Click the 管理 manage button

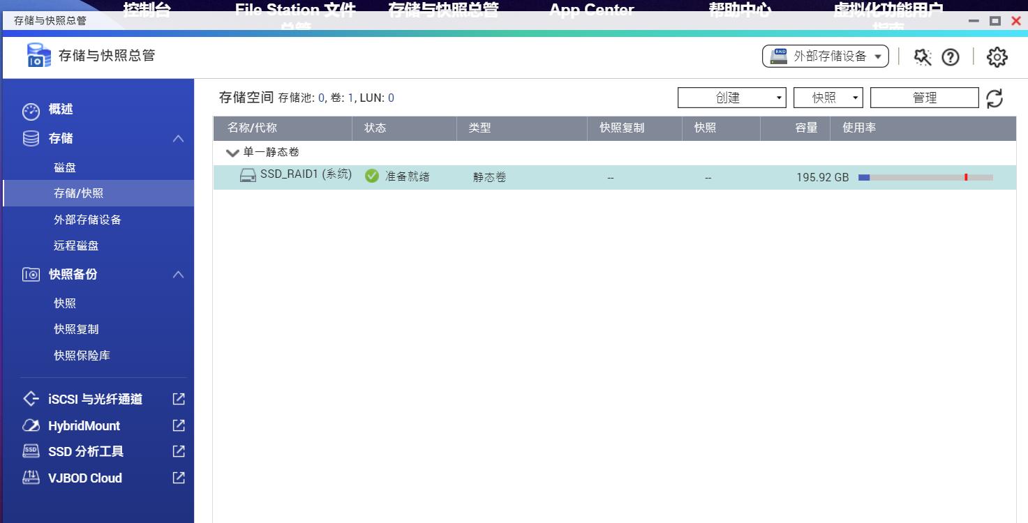click(924, 98)
